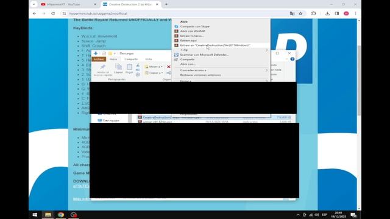Open Chrome downloads icon
The width and height of the screenshot is (390, 219).
[x=327, y=13]
